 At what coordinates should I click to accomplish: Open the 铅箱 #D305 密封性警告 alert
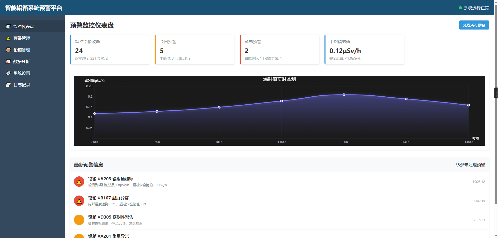111,217
